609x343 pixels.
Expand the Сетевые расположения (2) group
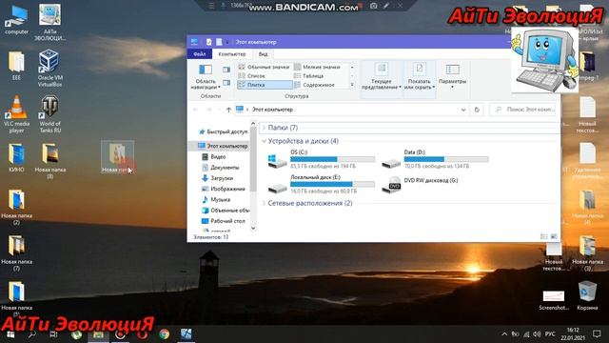[265, 203]
